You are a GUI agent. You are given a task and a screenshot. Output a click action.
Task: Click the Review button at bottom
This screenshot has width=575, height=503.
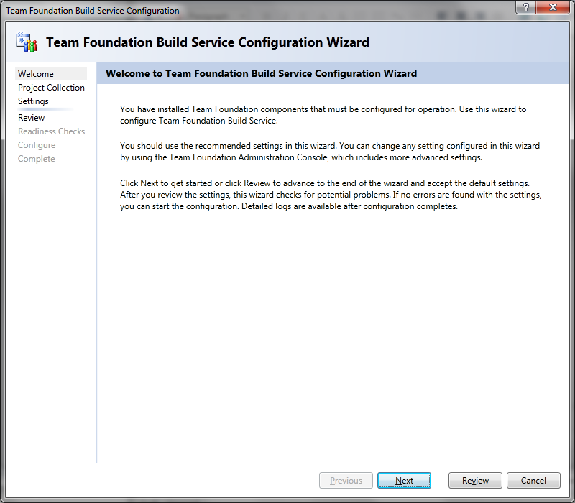tap(475, 480)
